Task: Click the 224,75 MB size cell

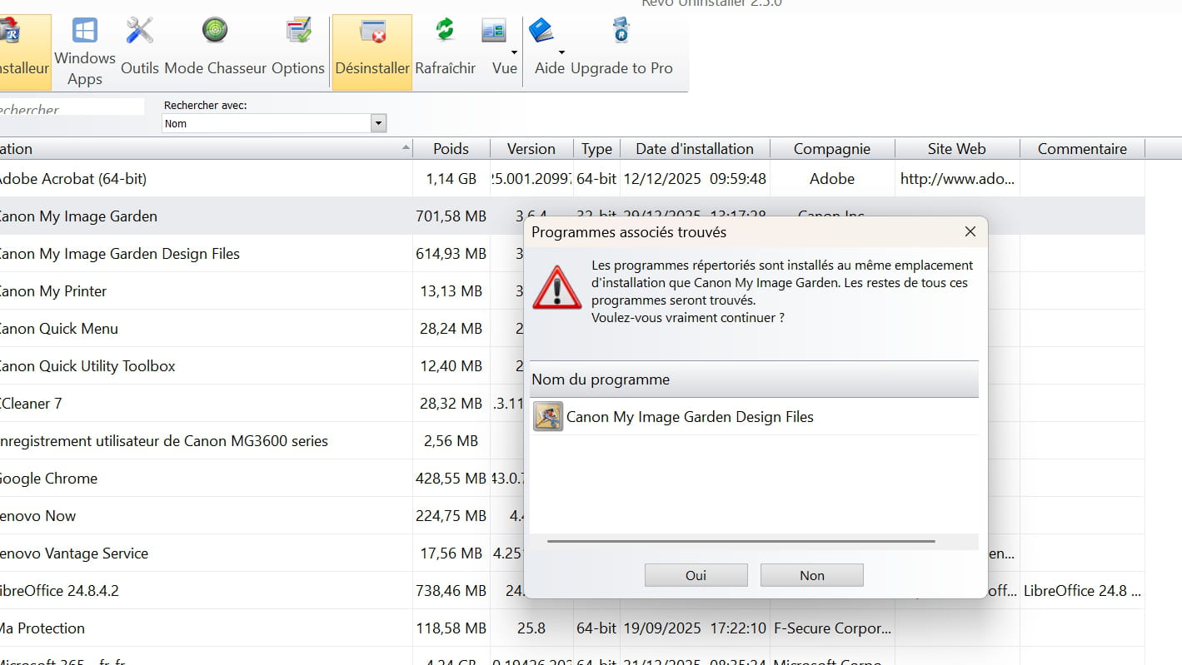Action: (x=451, y=516)
